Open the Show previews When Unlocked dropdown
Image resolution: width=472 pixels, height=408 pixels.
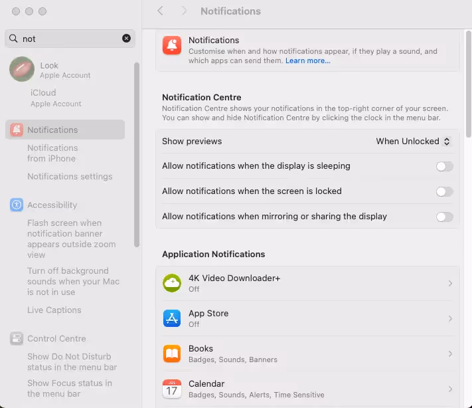[413, 142]
